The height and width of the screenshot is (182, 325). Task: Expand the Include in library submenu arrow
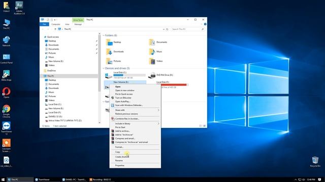(x=158, y=123)
